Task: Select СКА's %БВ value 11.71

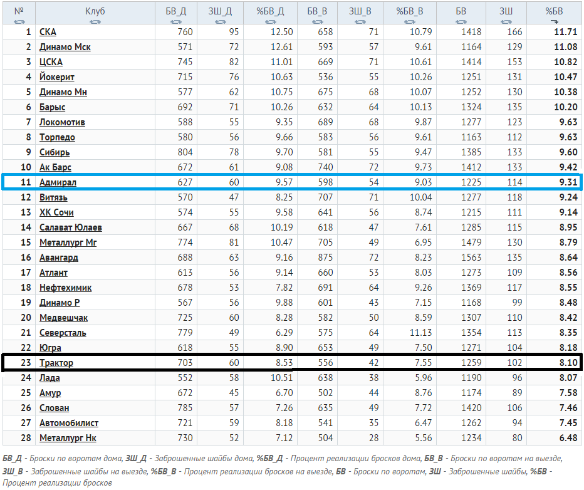Action: (566, 32)
